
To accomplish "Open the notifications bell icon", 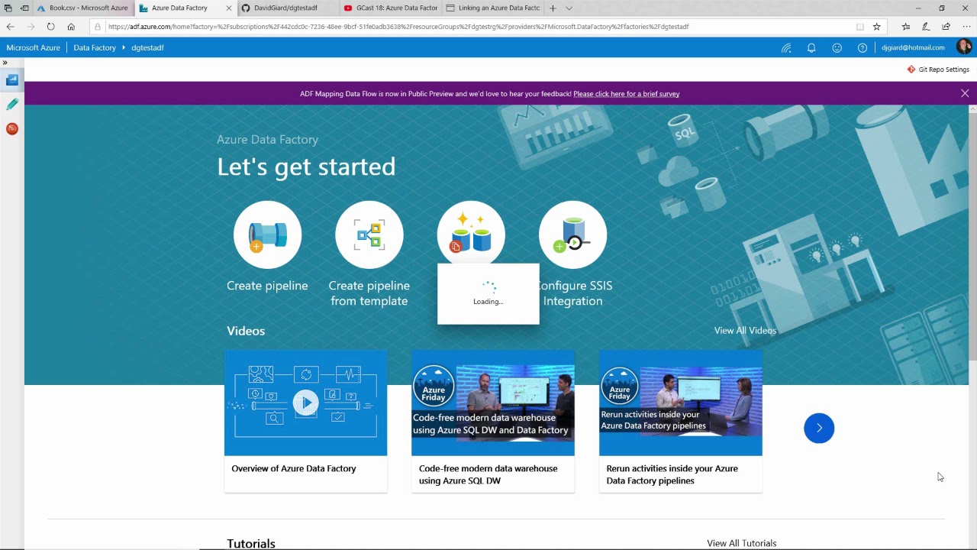I will point(811,47).
